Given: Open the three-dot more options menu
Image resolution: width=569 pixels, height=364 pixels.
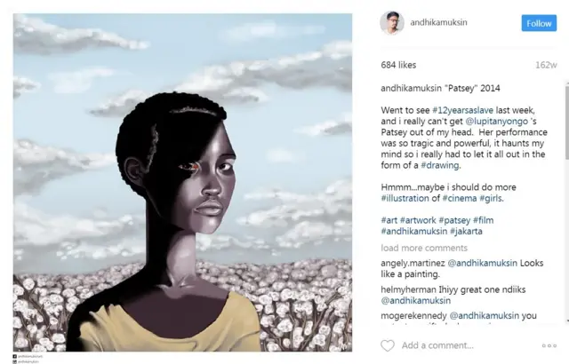Looking at the screenshot, I should [549, 346].
